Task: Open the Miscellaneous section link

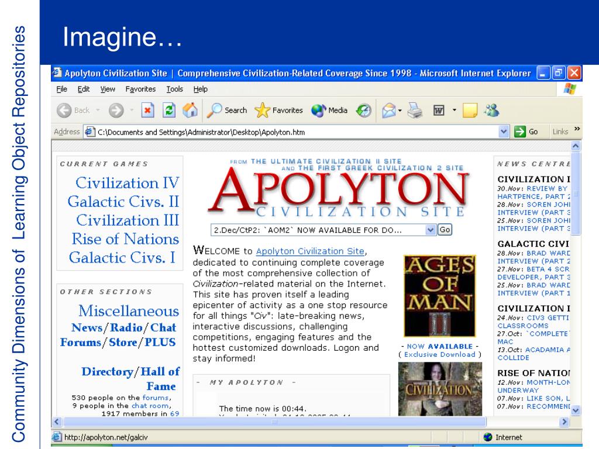Action: (x=128, y=311)
